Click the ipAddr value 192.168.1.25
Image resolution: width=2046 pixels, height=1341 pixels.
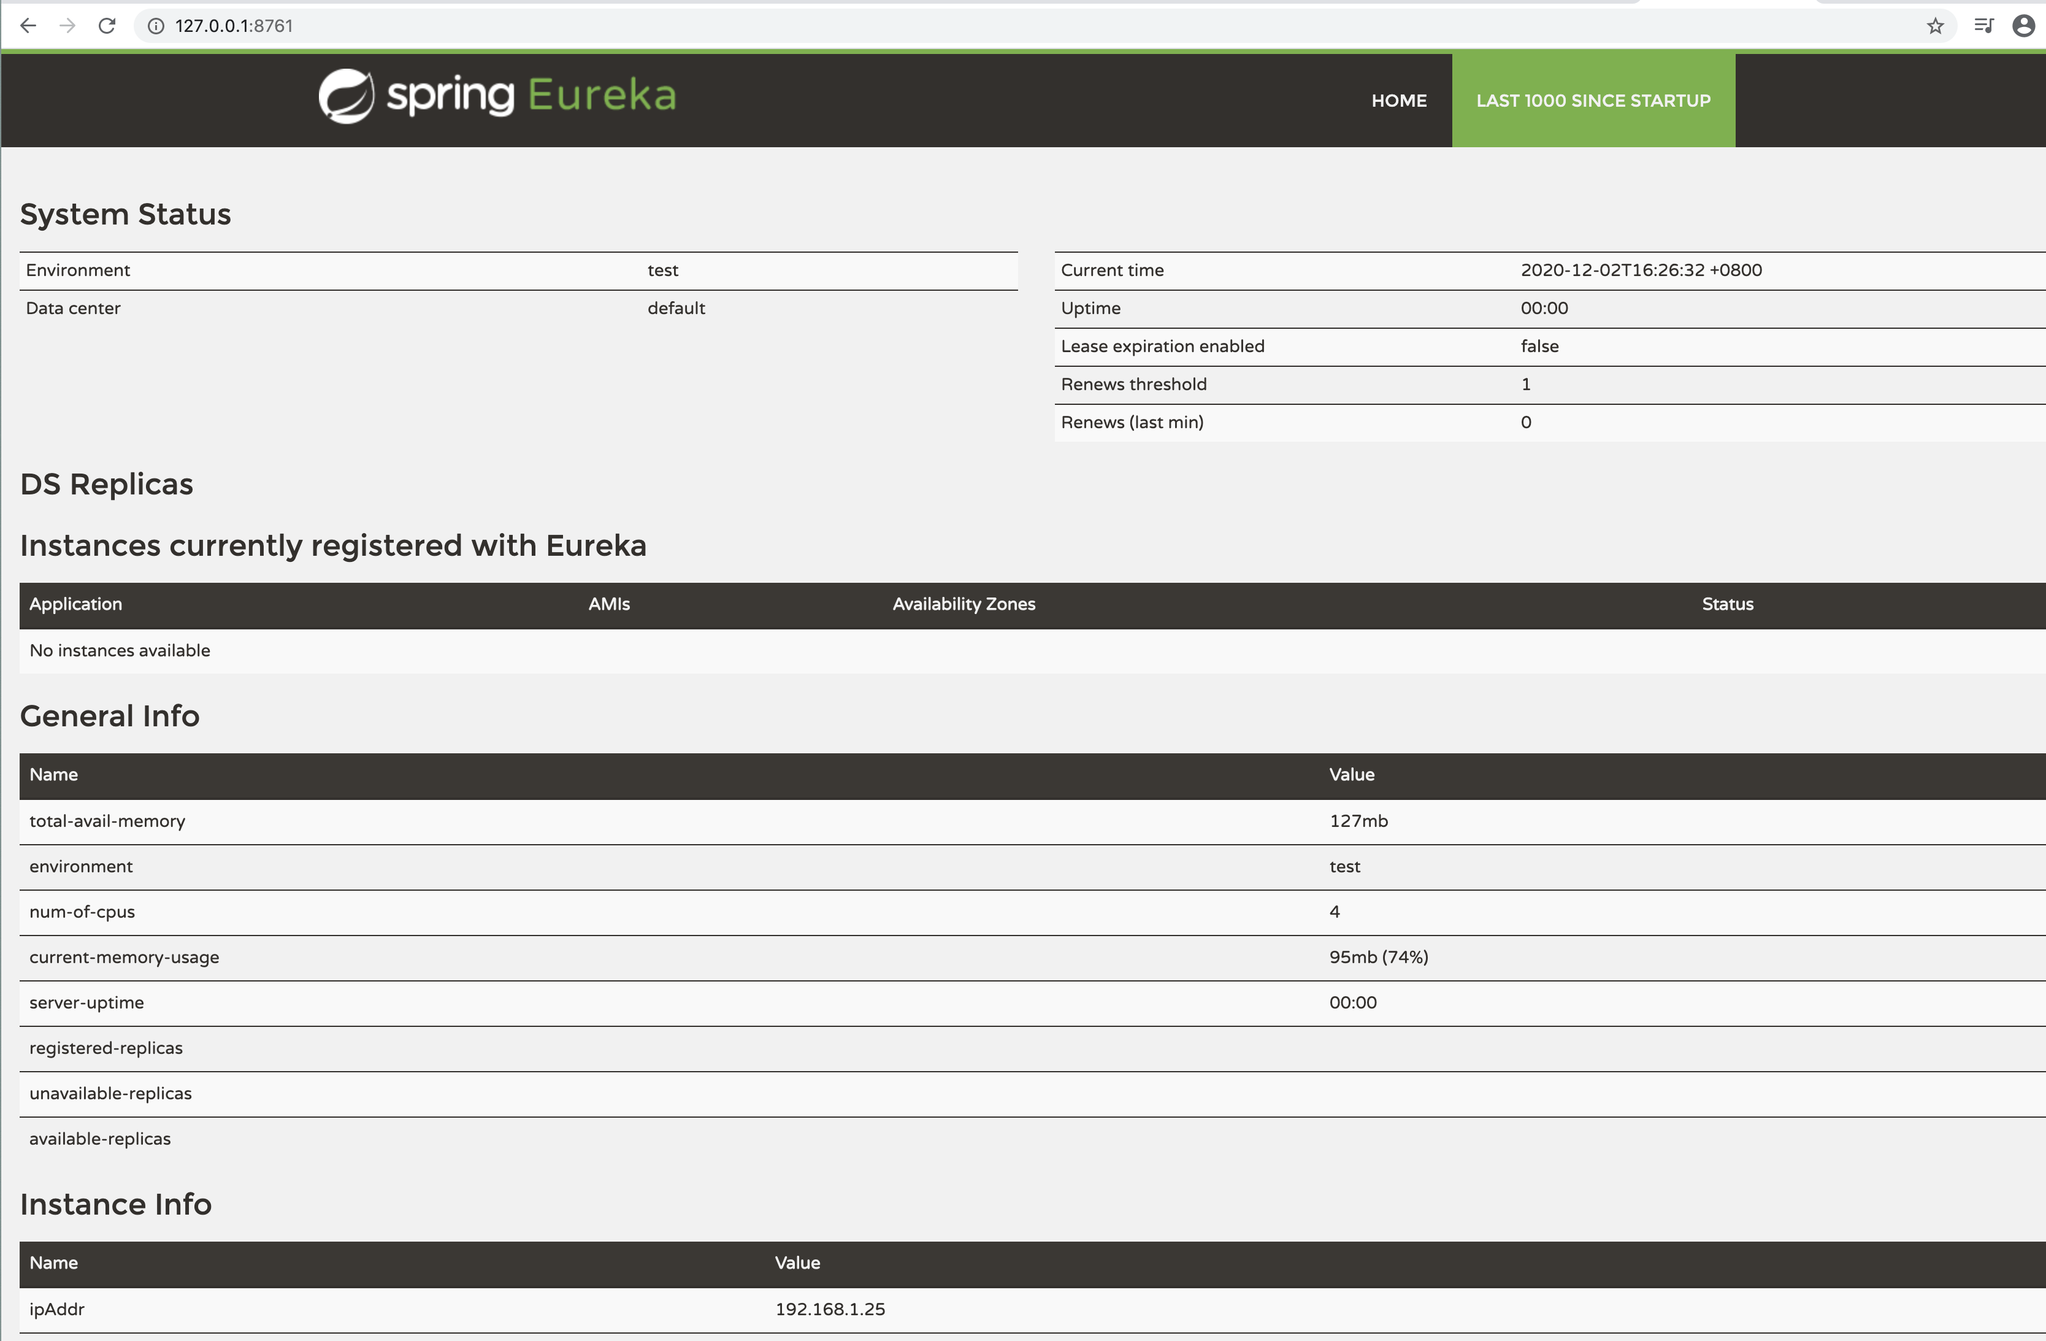click(x=830, y=1309)
